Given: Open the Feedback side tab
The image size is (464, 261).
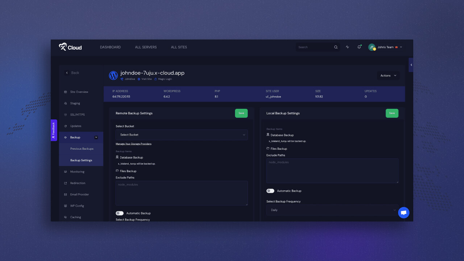Looking at the screenshot, I should point(54,130).
